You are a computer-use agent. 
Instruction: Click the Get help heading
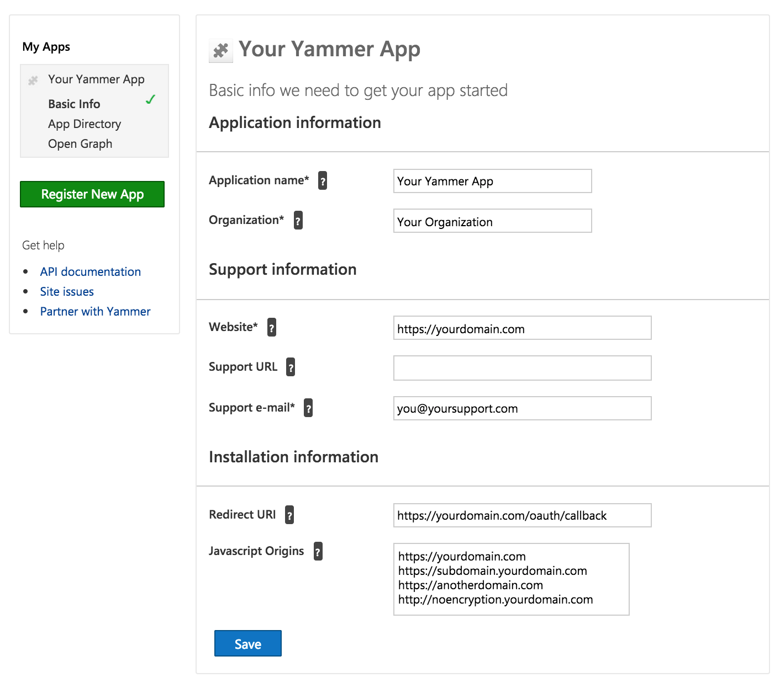[x=43, y=246]
